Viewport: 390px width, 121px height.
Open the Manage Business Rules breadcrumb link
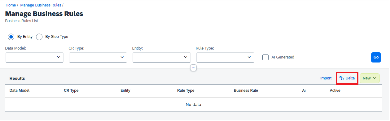pyautogui.click(x=41, y=5)
